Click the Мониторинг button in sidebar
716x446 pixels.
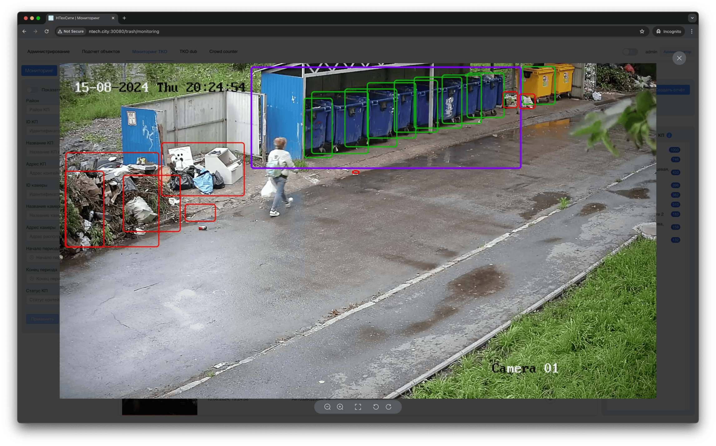click(x=39, y=71)
